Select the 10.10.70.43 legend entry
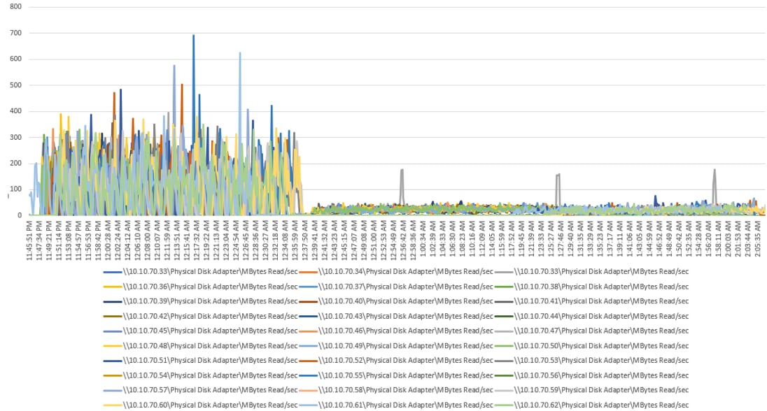This screenshot has width=767, height=411. (x=396, y=316)
